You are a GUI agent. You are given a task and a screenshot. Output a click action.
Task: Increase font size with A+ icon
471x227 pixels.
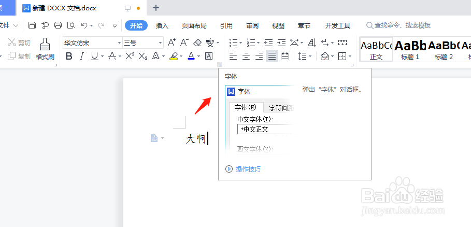172,42
